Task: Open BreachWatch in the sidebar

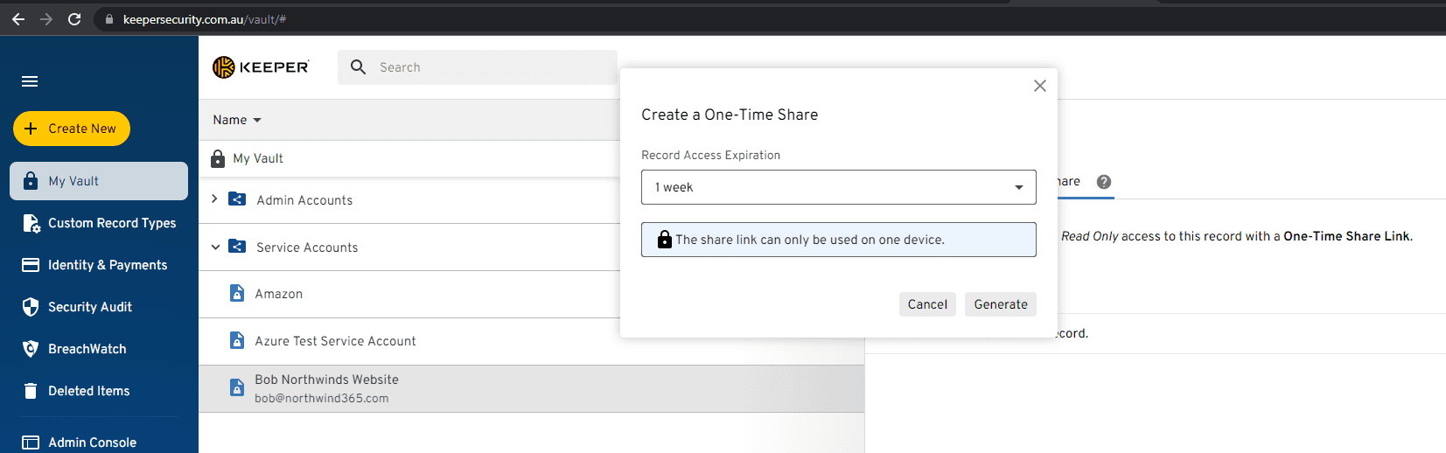Action: (x=87, y=349)
